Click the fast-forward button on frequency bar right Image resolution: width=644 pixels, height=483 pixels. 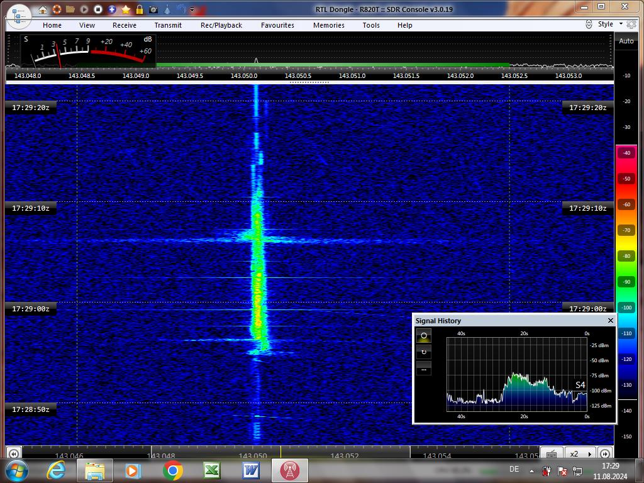[605, 453]
